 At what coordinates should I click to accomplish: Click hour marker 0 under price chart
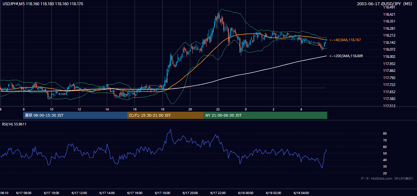[246, 109]
